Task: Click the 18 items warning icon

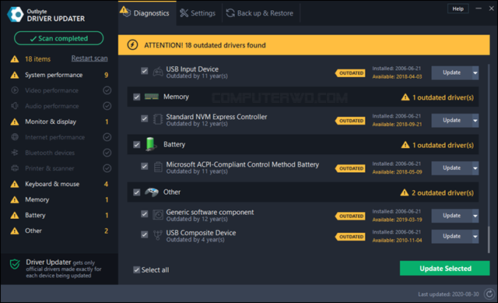Action: [15, 59]
